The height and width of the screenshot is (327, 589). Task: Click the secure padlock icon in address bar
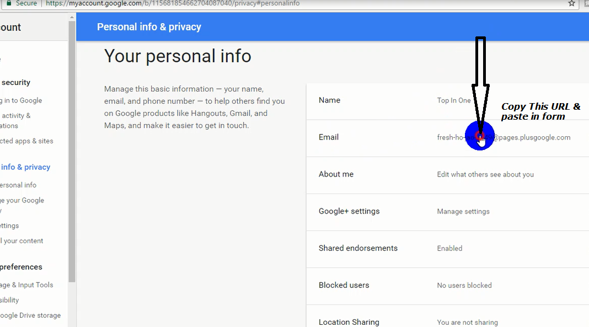(x=9, y=3)
